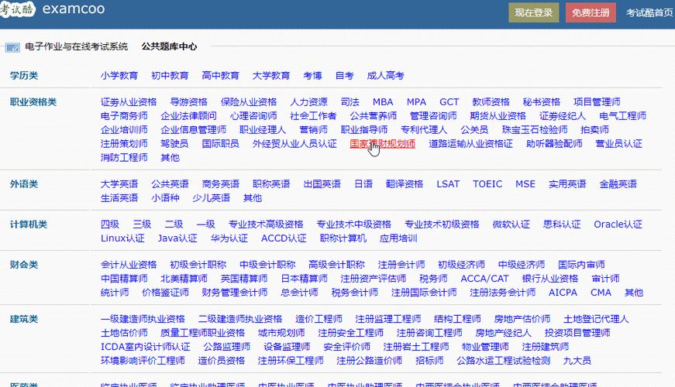Open the 造价工程师 link
This screenshot has width=675, height=387.
click(319, 319)
